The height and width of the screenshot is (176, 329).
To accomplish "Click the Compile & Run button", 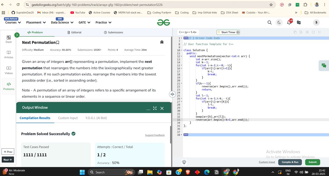I will coord(290,162).
